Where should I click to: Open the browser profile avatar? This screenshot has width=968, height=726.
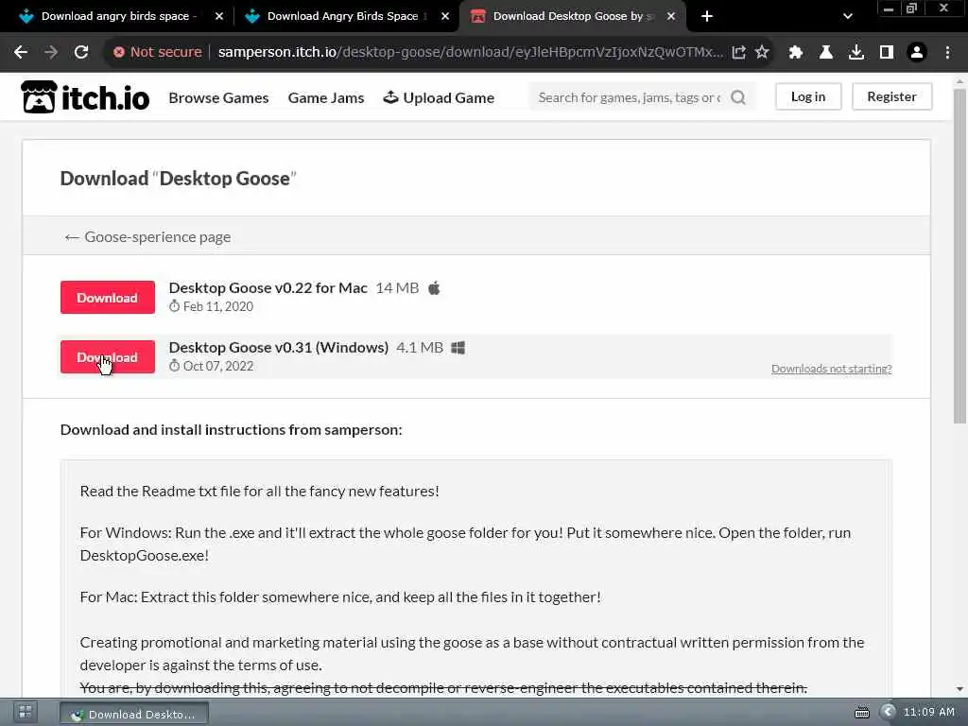point(917,53)
